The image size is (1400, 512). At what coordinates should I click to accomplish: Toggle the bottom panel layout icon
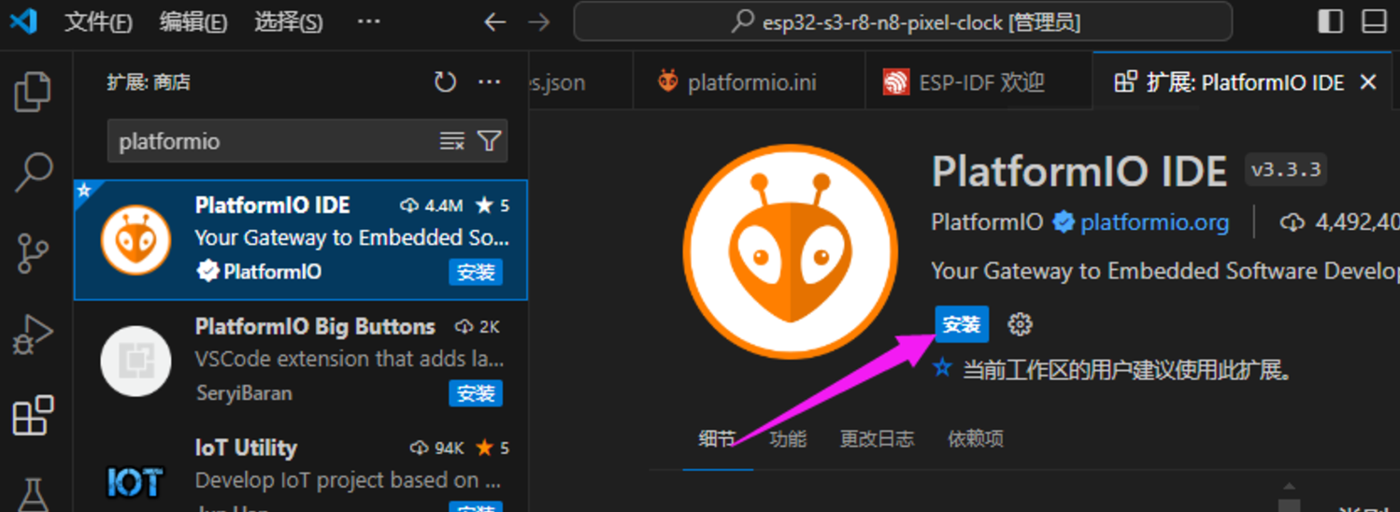1374,21
